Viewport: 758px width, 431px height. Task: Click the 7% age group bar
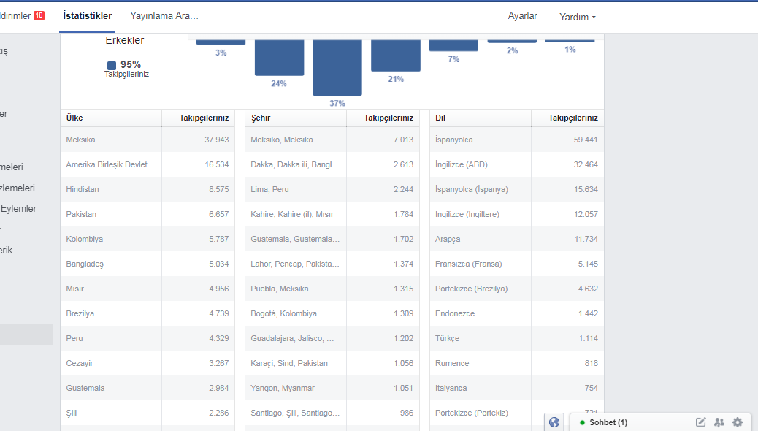pyautogui.click(x=453, y=45)
